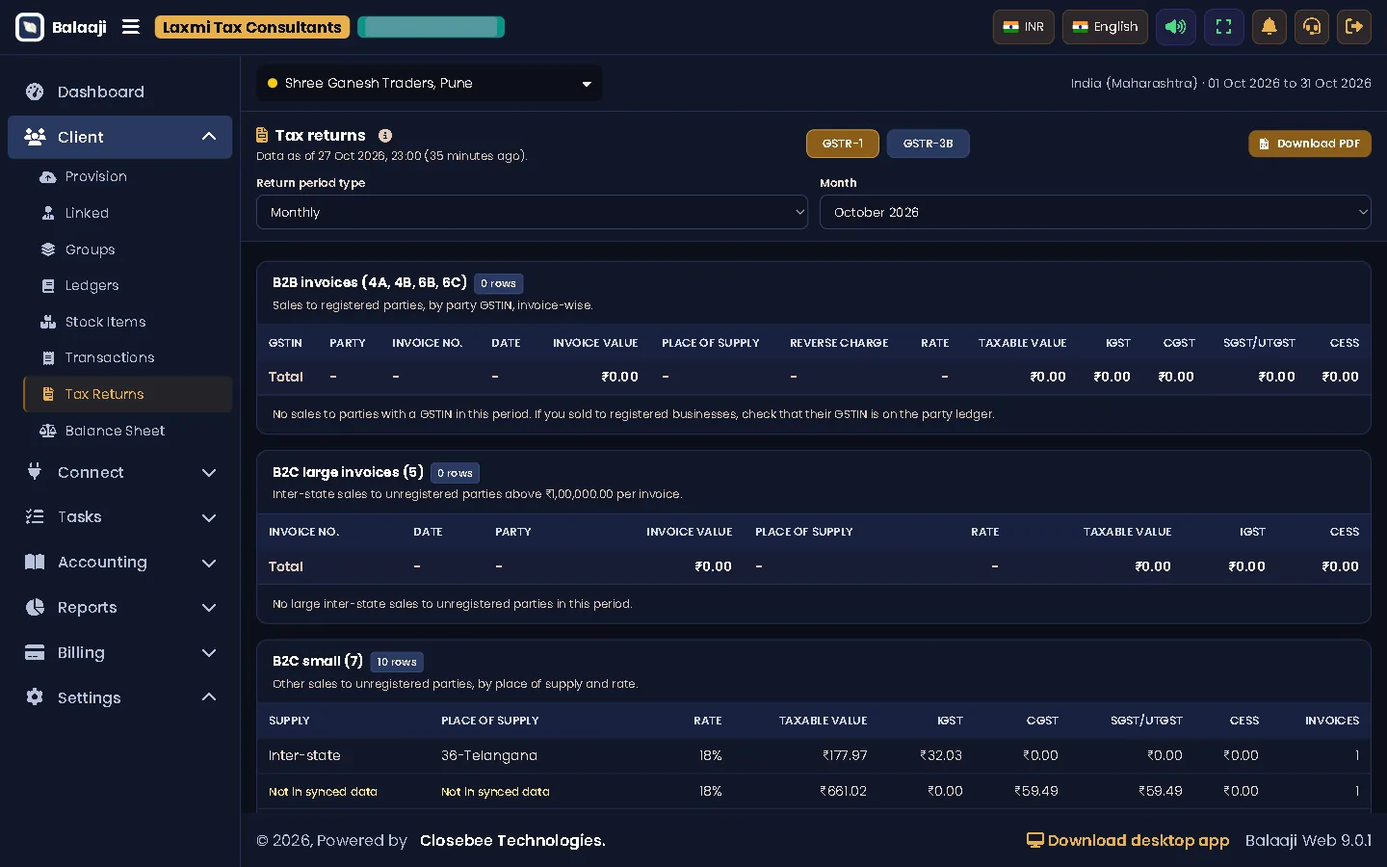This screenshot has height=867, width=1387.
Task: Click the B2B invoices '0 rows' badge
Action: tap(498, 283)
